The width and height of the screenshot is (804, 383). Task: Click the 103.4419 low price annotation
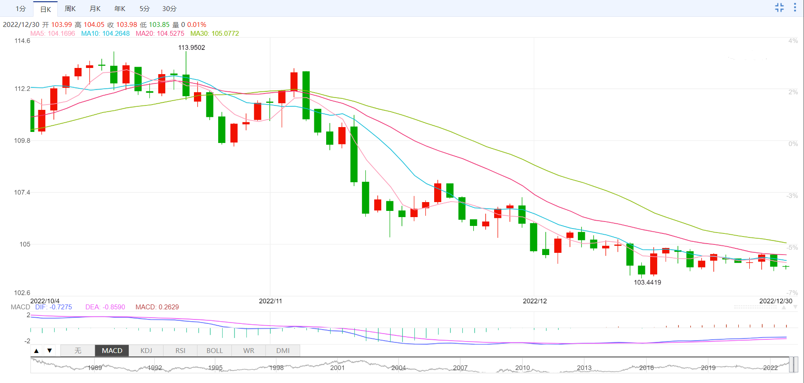pos(648,282)
